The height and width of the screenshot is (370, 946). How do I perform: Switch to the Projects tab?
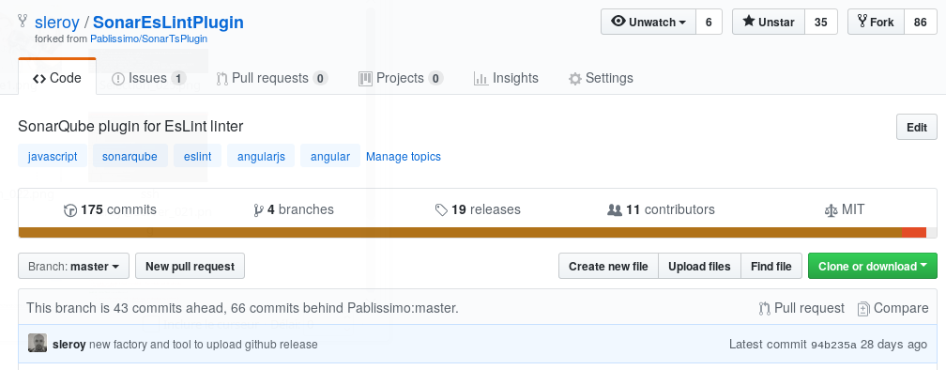pos(401,78)
